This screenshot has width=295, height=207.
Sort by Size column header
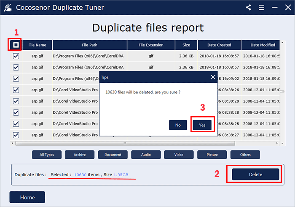[x=186, y=45]
